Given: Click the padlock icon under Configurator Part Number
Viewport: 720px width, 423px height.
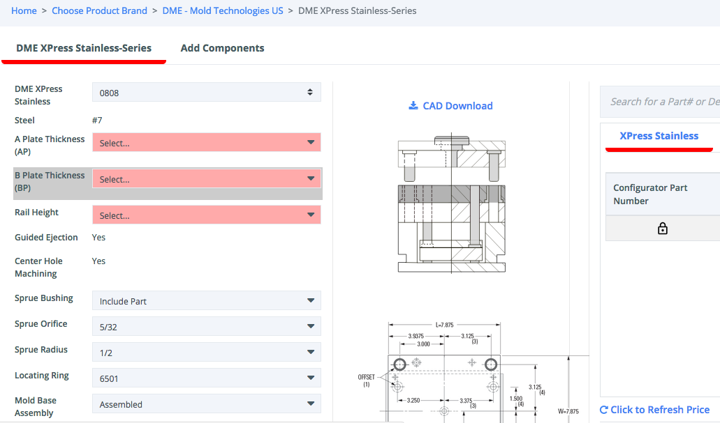Looking at the screenshot, I should tap(662, 229).
